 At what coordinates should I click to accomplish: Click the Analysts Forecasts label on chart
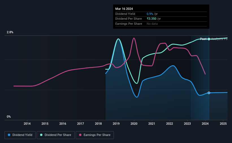(219, 39)
